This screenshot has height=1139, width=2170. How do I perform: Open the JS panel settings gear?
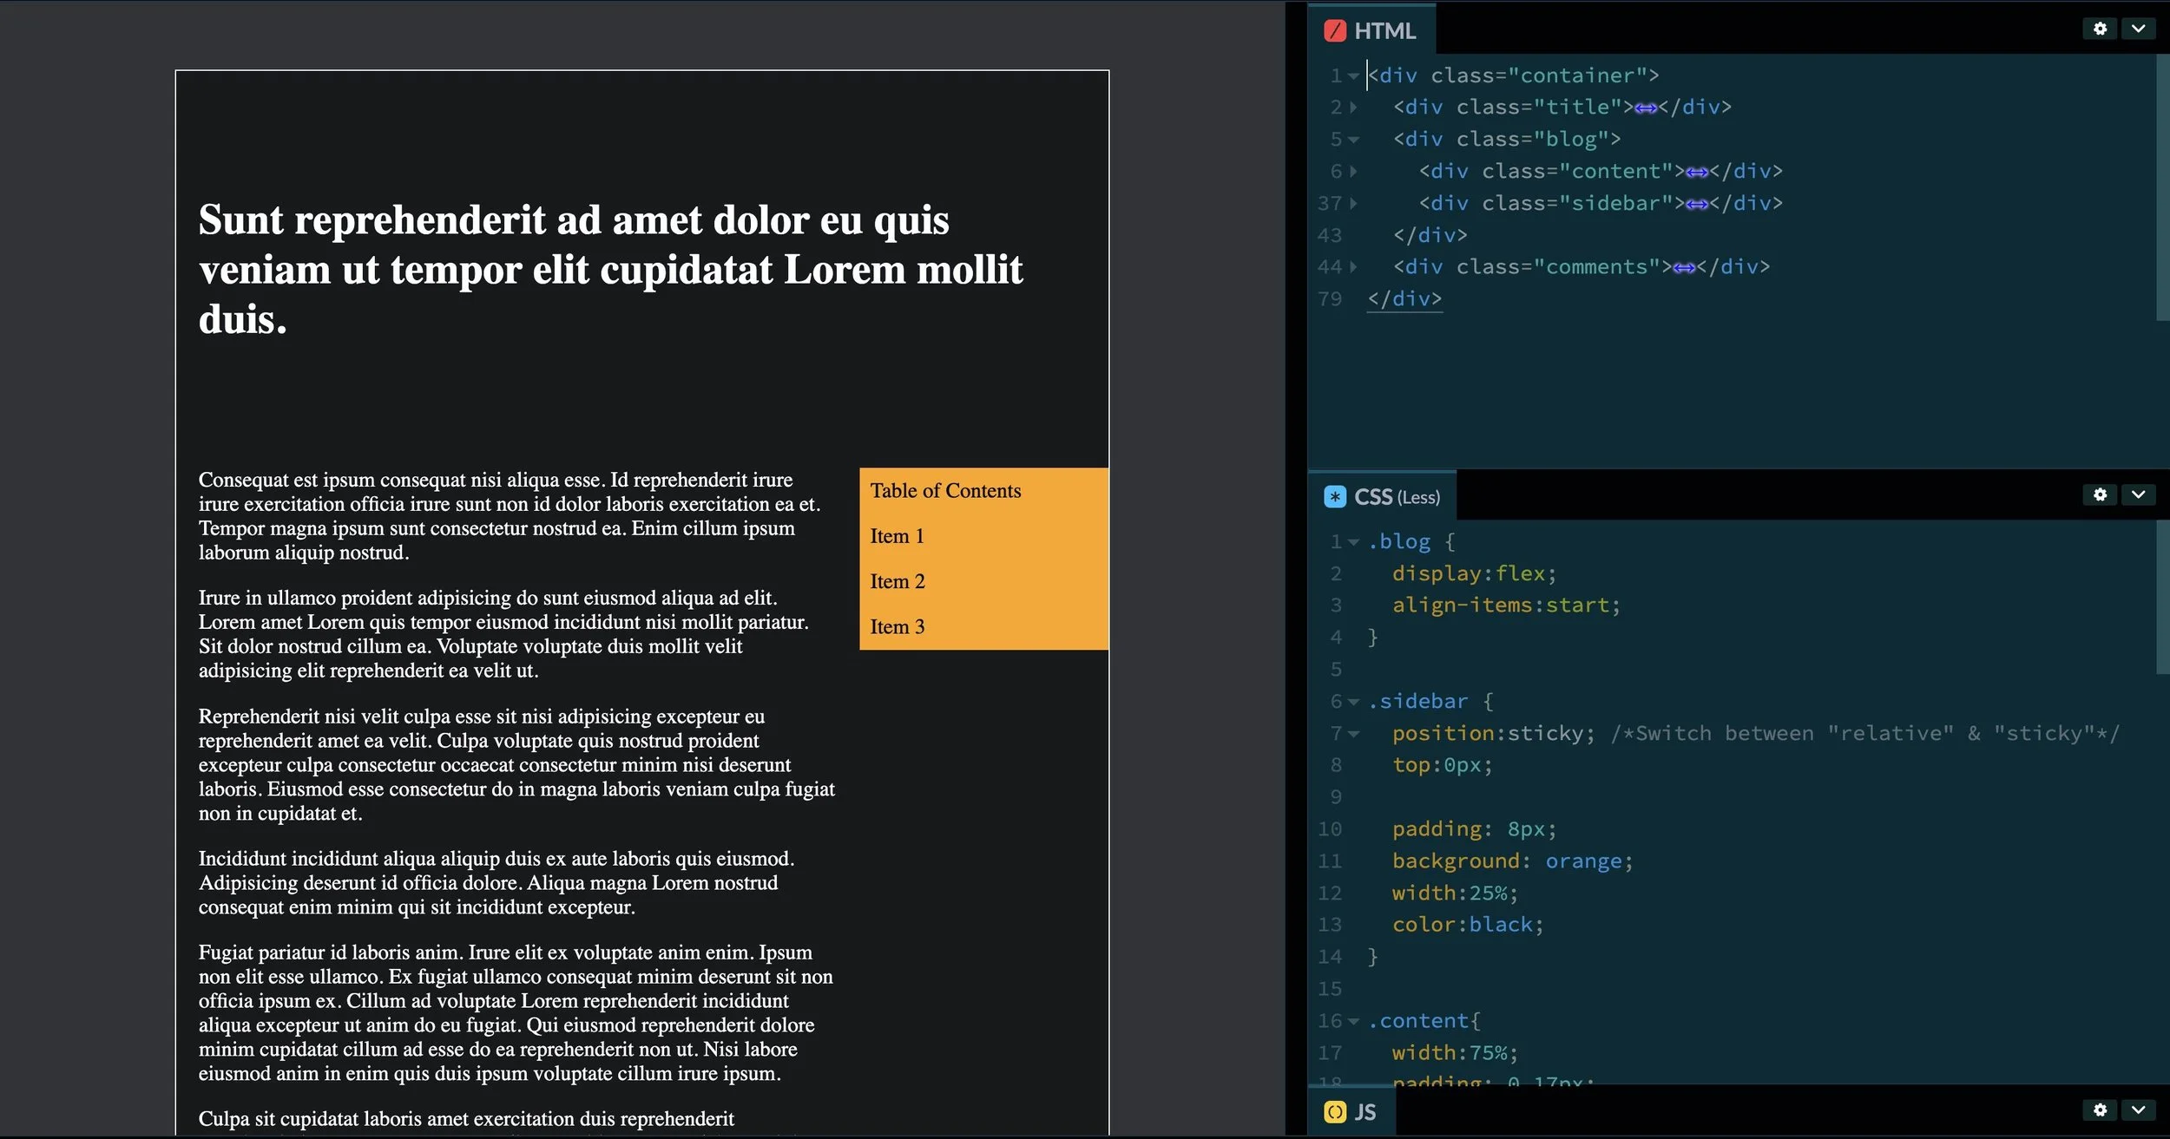(x=2101, y=1110)
